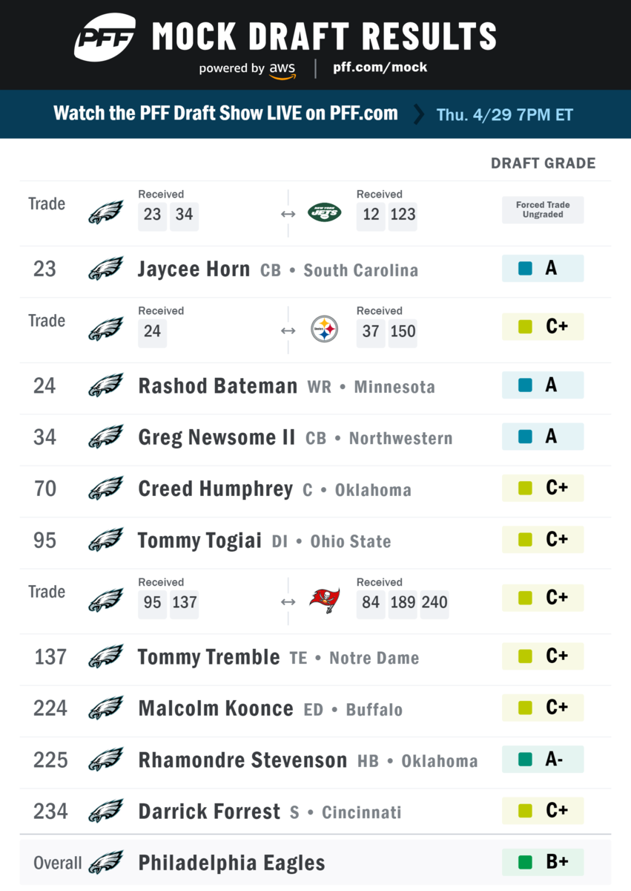This screenshot has height=891, width=631.
Task: Select the Forced Trade Ungraded badge
Action: pyautogui.click(x=543, y=210)
